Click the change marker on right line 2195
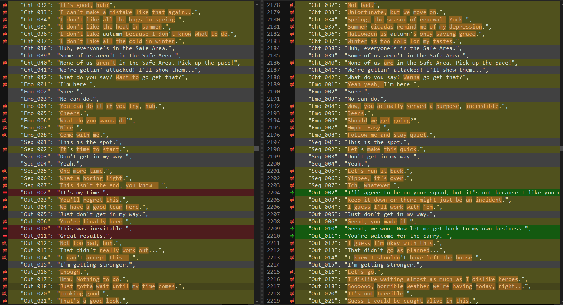Screen dimensions: 563x305 click(292, 128)
